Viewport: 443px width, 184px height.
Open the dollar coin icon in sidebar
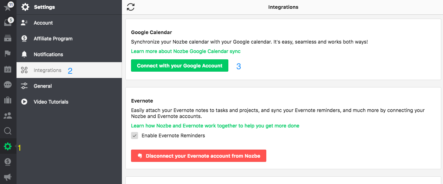click(8, 162)
